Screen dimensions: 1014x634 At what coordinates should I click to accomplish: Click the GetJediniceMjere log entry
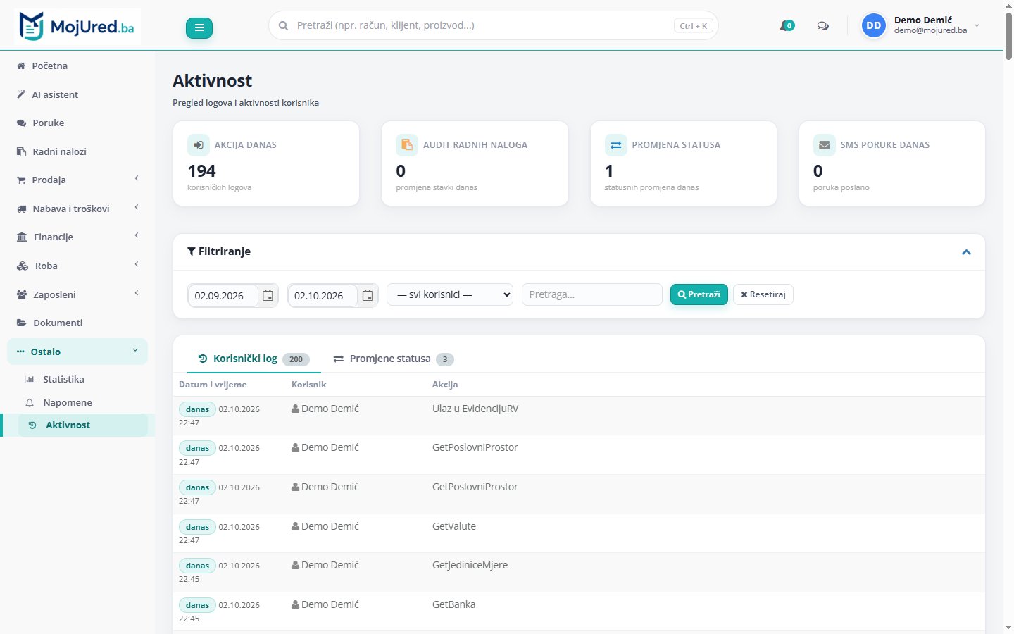click(579, 572)
